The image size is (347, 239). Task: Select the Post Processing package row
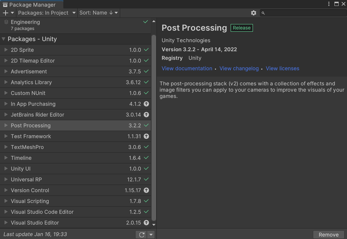76,125
